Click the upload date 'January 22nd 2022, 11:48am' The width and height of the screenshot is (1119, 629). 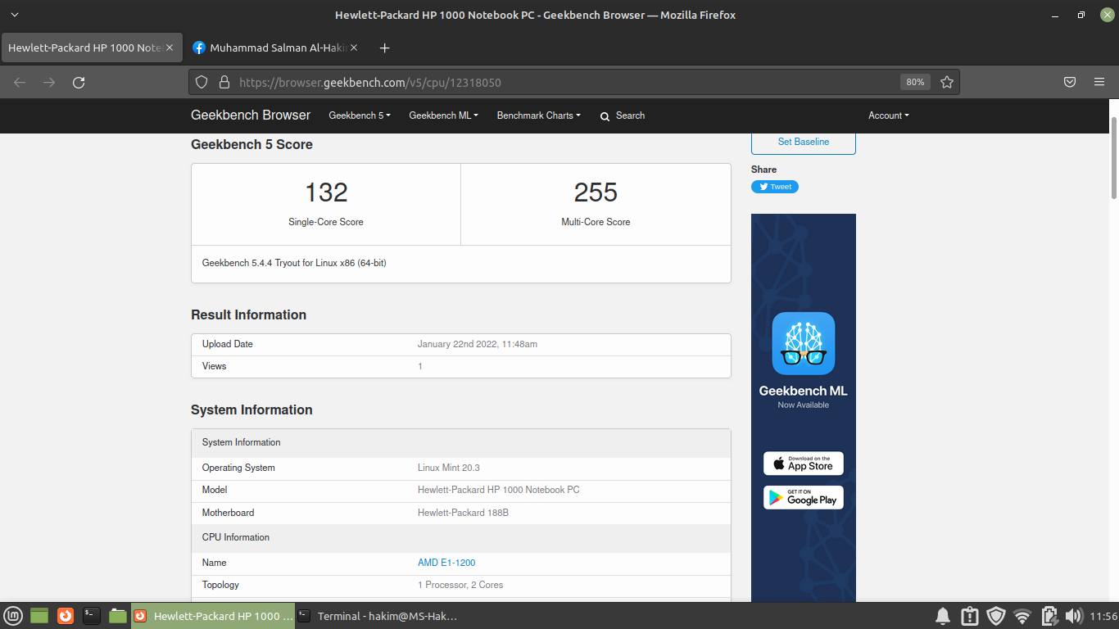click(478, 344)
